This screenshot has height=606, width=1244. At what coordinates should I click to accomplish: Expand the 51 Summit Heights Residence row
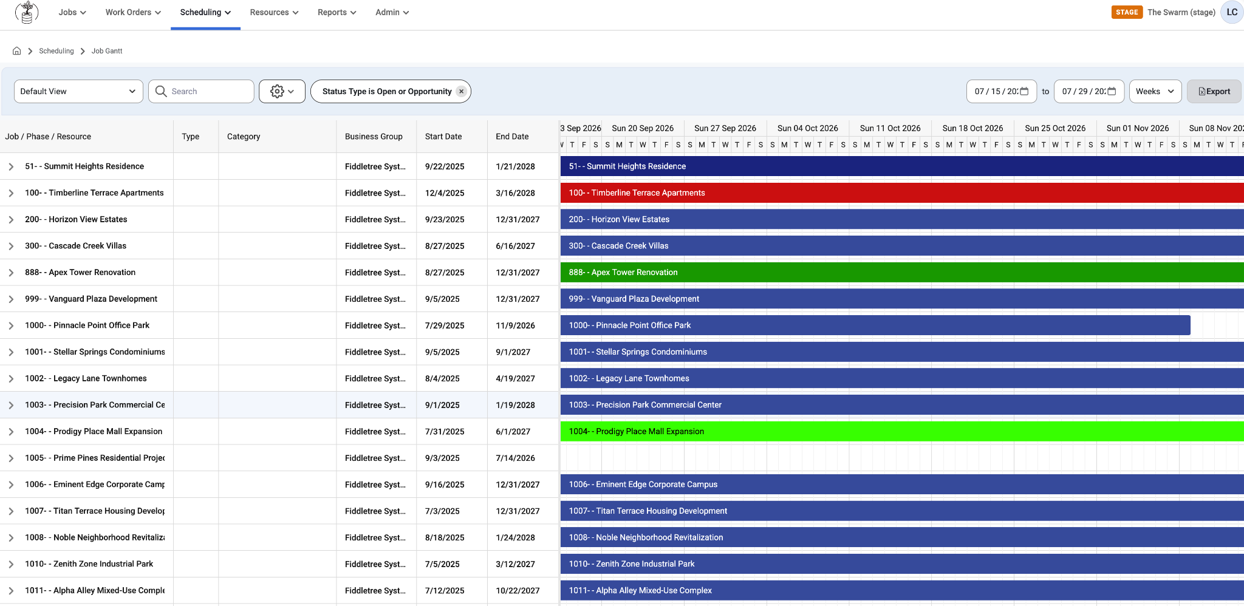click(x=11, y=166)
